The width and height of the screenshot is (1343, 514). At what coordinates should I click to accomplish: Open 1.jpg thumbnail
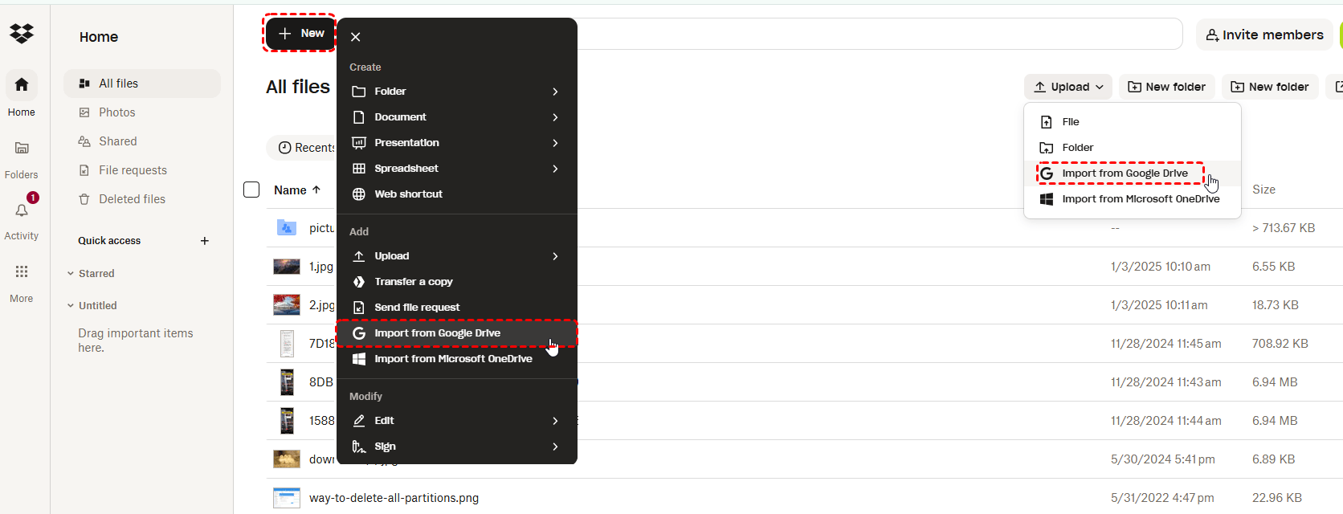pos(287,267)
